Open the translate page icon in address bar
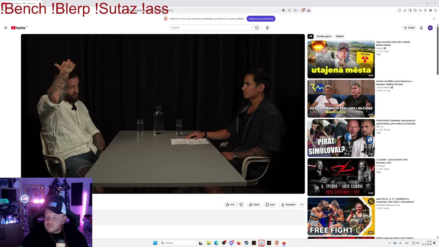 tap(284, 10)
